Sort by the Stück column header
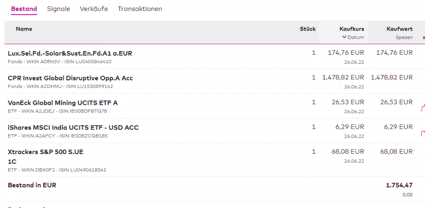The image size is (425, 208). pos(308,29)
